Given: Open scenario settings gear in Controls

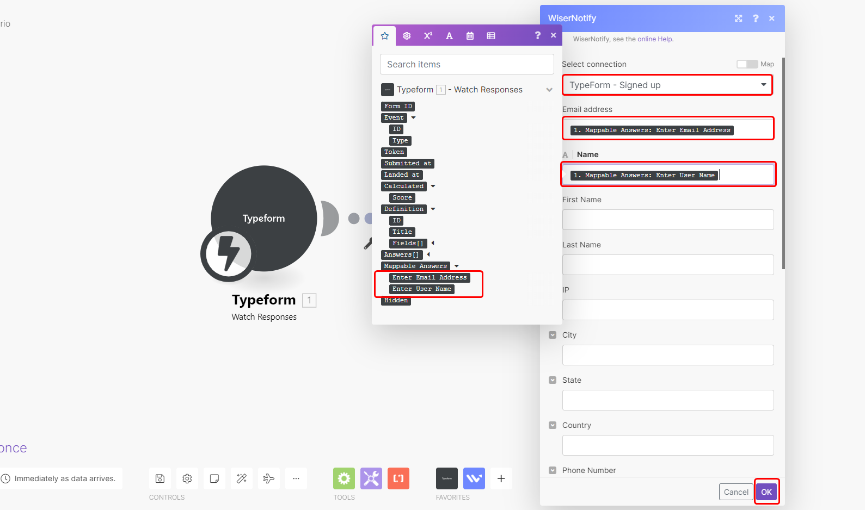Looking at the screenshot, I should click(187, 478).
